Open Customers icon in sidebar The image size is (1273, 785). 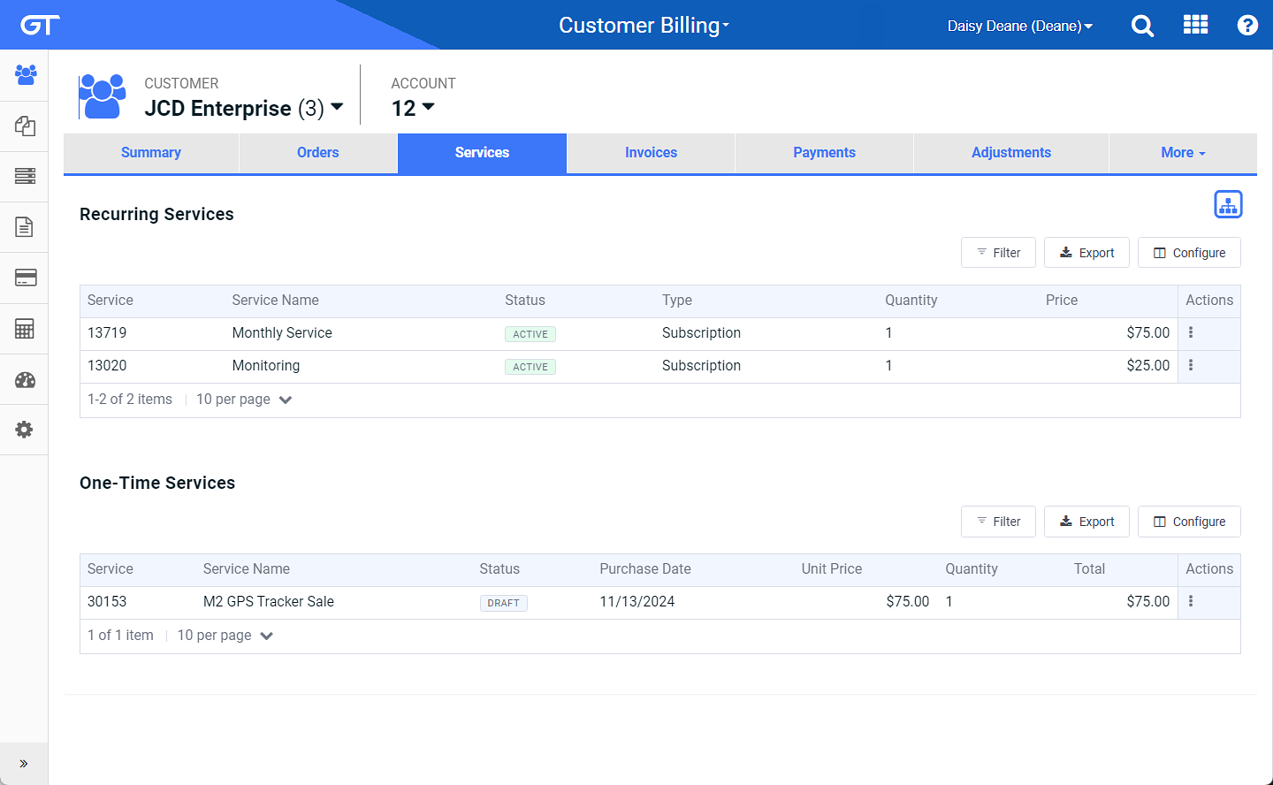click(x=25, y=75)
